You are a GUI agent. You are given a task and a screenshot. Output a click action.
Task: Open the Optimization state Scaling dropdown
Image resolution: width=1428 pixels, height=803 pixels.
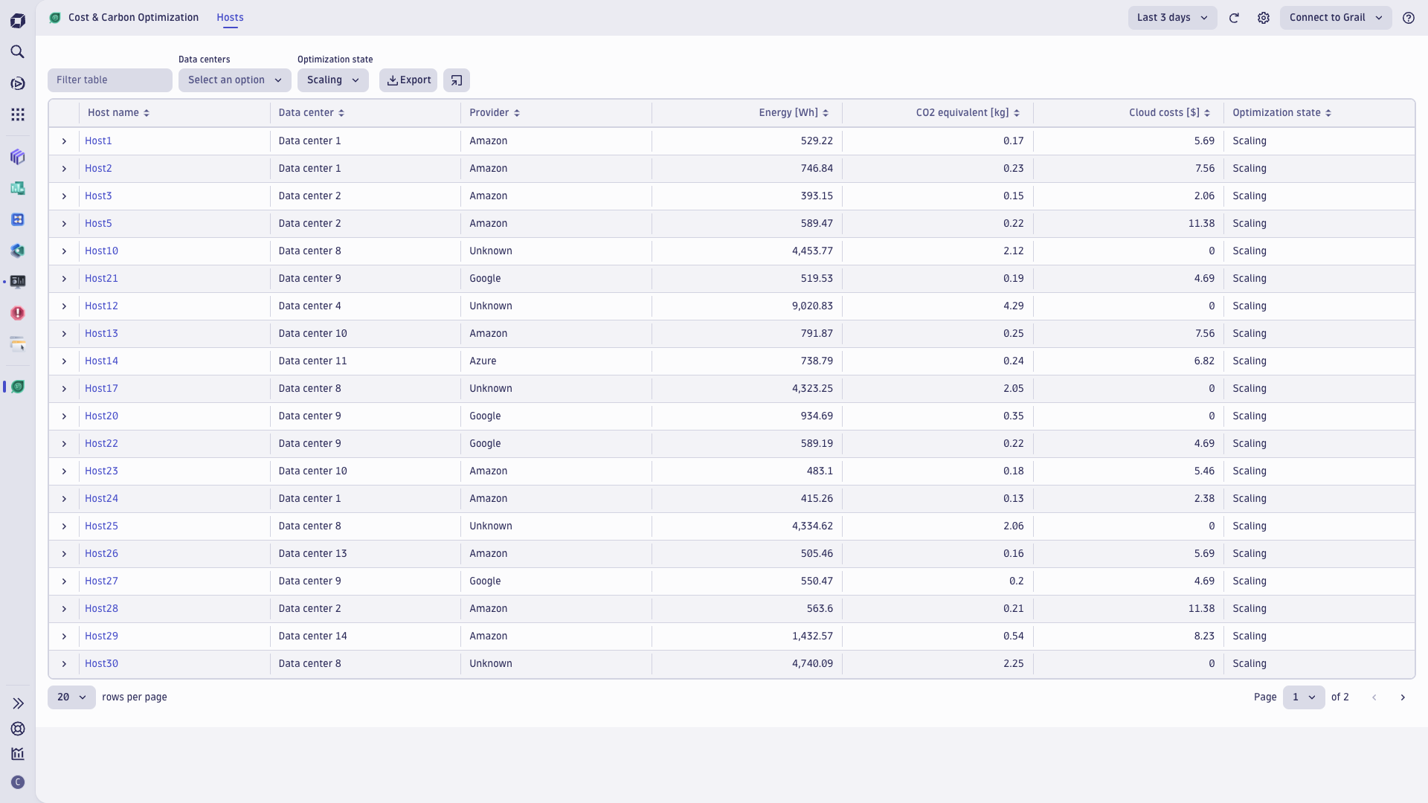click(x=333, y=80)
